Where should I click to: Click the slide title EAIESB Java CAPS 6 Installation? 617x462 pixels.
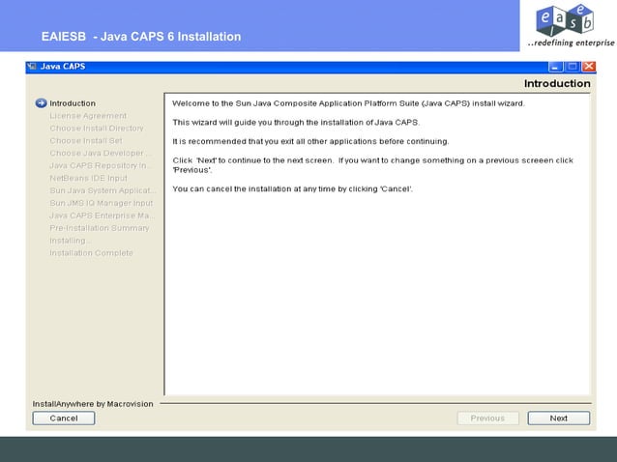141,37
